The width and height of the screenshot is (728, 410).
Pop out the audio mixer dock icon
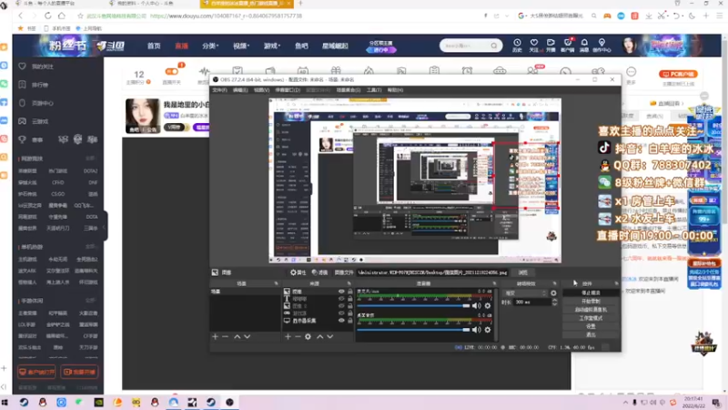coord(494,283)
